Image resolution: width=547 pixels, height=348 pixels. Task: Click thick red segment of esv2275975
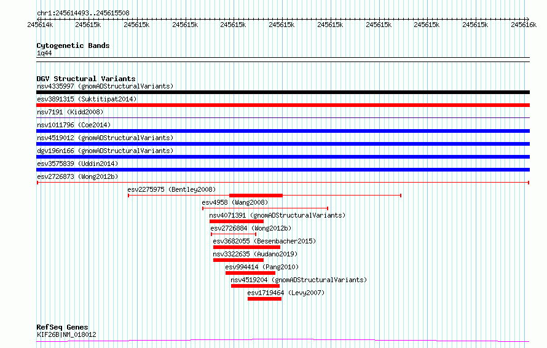tap(256, 196)
